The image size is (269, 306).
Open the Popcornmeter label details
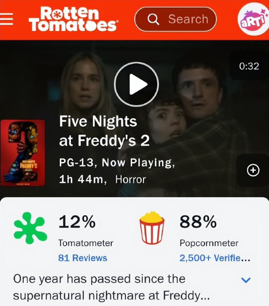click(x=209, y=243)
